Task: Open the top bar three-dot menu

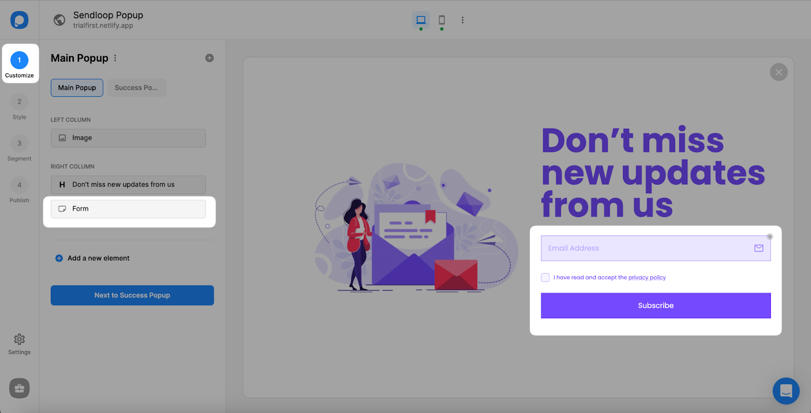Action: (x=462, y=20)
